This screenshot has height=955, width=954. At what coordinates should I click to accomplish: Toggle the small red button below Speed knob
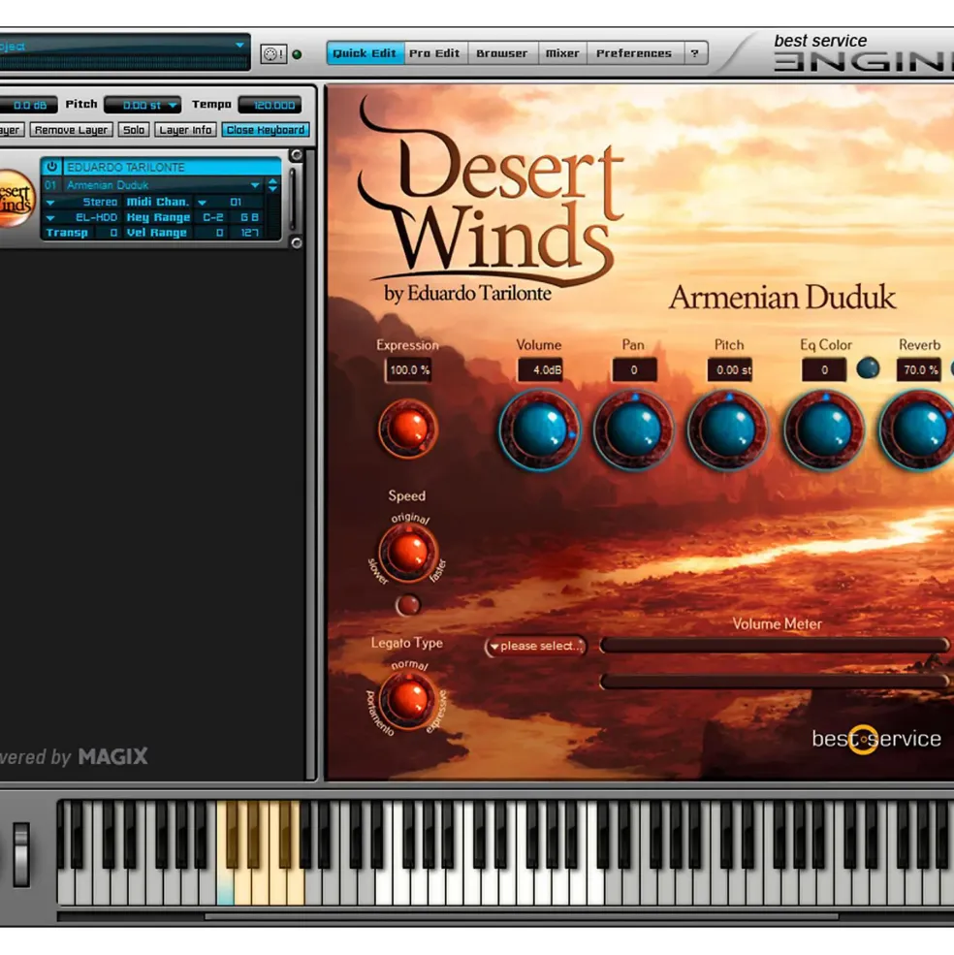(x=407, y=605)
